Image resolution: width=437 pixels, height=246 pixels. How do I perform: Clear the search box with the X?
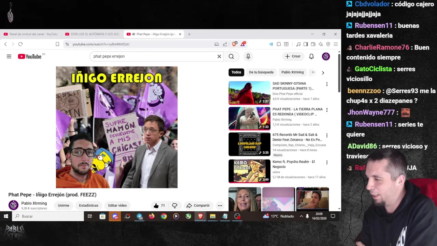tap(219, 56)
